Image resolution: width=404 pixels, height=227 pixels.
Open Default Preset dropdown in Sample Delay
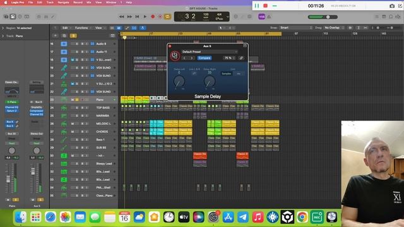click(209, 52)
